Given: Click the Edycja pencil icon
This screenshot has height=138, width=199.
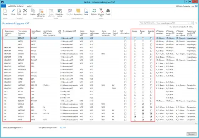Looking at the screenshot, I should click(13, 11).
